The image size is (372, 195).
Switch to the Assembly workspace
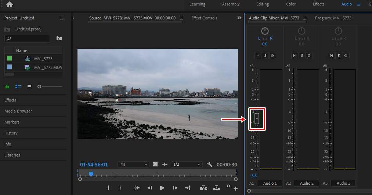[231, 4]
